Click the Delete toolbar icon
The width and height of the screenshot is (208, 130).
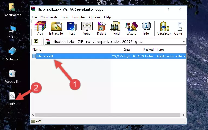(x=102, y=28)
